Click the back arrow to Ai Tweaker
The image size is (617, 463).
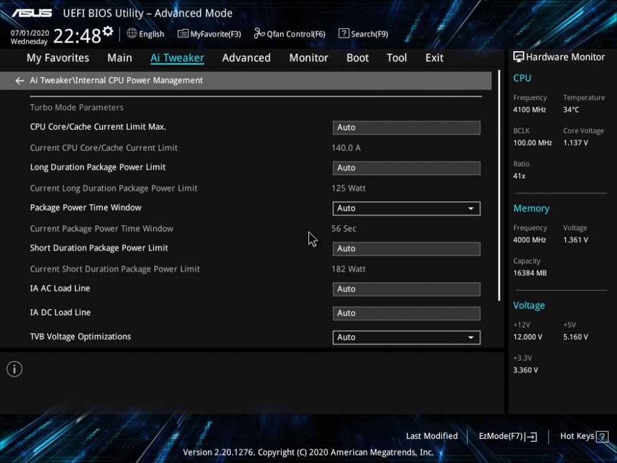click(19, 81)
